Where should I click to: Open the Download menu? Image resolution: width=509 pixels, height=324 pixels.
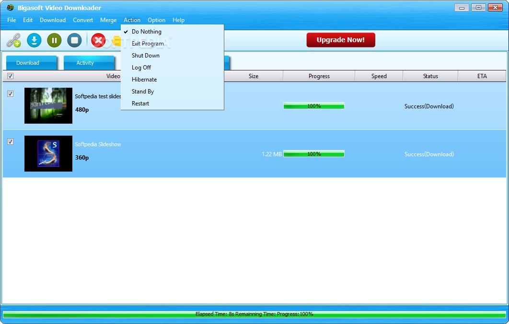tap(53, 20)
